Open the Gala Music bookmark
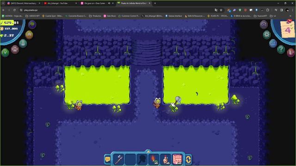The image size is (296, 166). click(110, 16)
